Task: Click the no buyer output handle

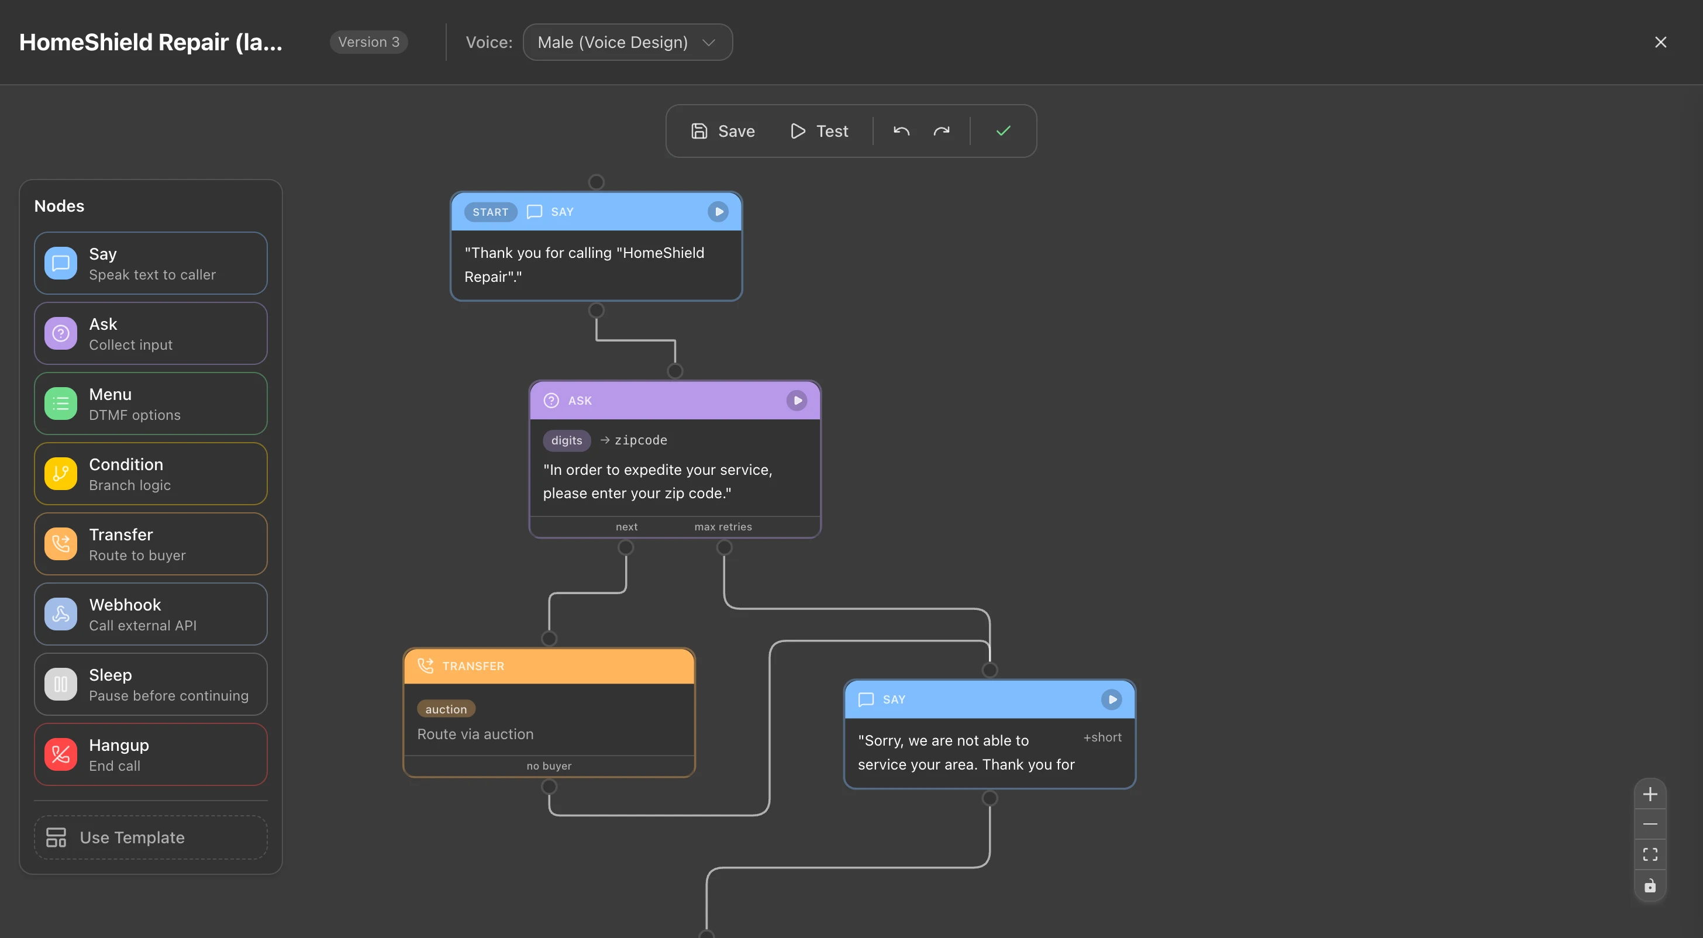Action: coord(549,787)
